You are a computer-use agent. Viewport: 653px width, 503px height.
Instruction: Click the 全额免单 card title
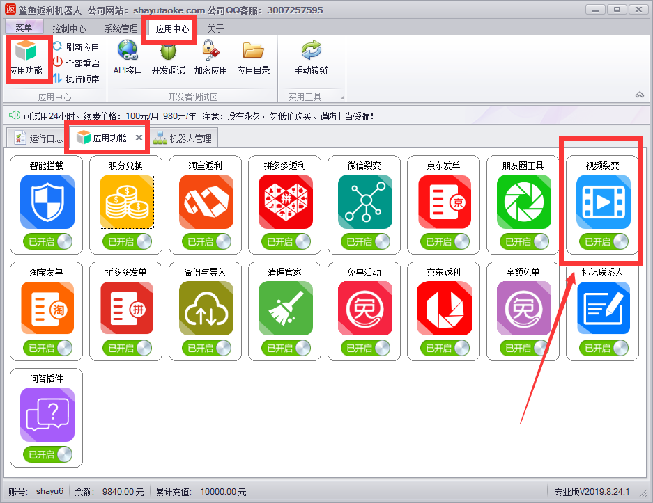tap(523, 272)
